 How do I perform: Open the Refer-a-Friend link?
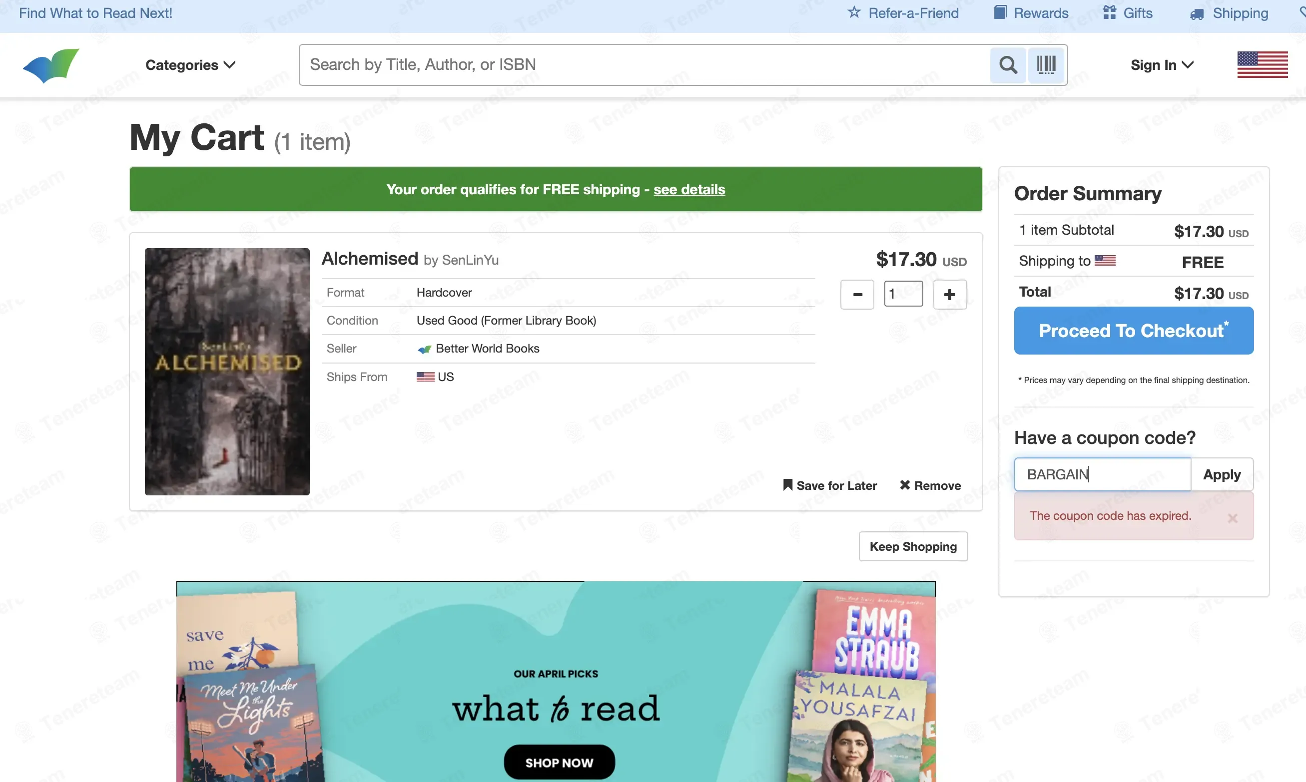(903, 13)
